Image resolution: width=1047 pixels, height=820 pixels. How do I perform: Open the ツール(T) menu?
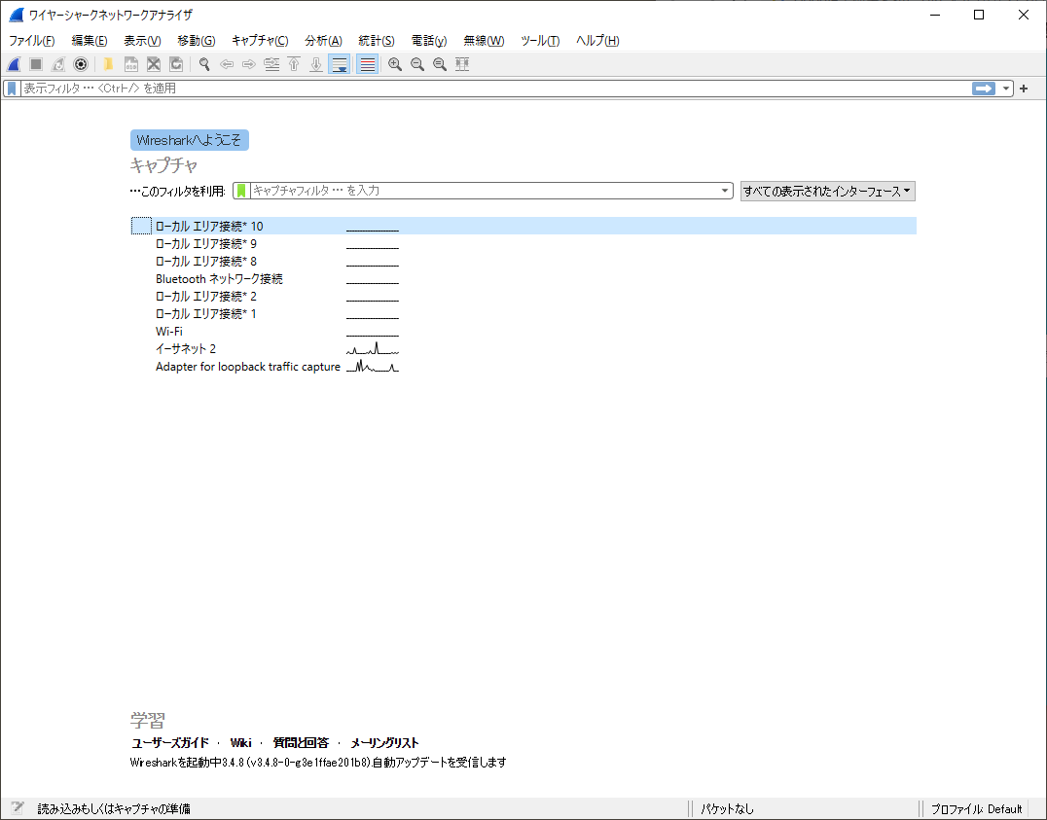click(x=540, y=41)
